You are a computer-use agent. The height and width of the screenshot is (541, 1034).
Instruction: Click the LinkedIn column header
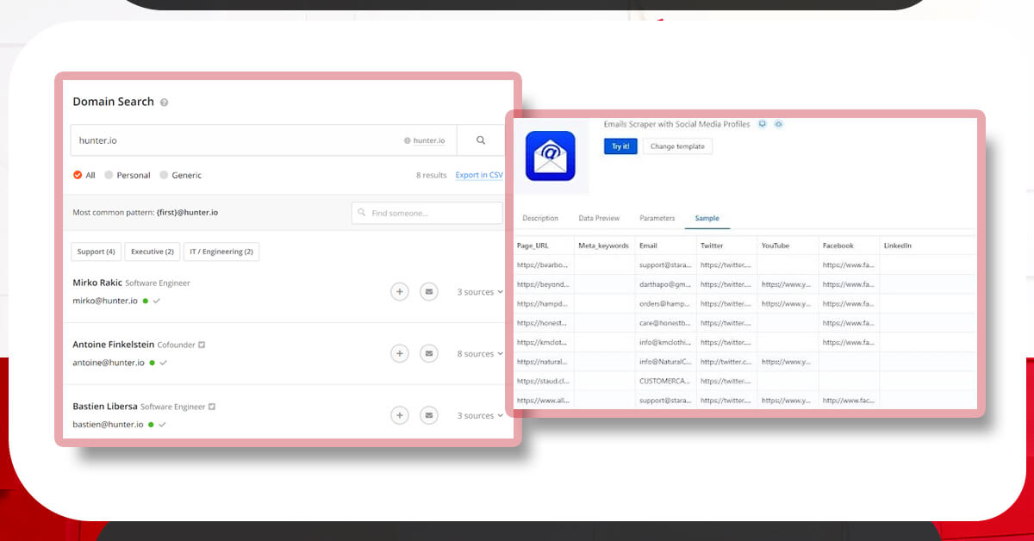(898, 246)
